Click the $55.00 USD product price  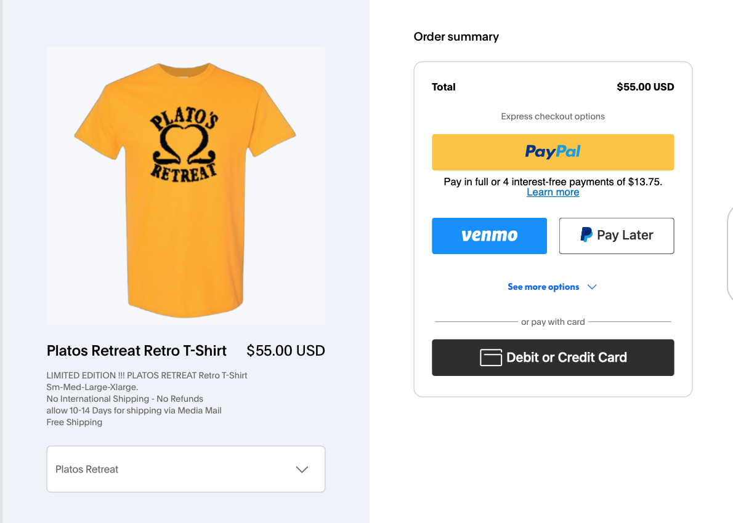coord(286,351)
